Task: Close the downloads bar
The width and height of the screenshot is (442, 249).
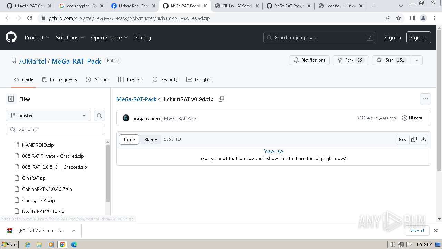Action: click(x=436, y=230)
